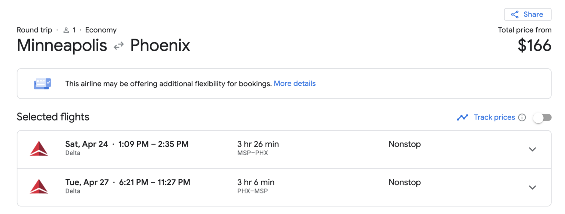Expand details for the Tue, Apr 27 flight
The height and width of the screenshot is (214, 565).
click(532, 187)
